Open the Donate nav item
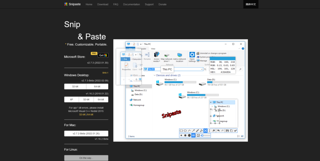Screen dimensions: 320x161 pyautogui.click(x=162, y=4)
